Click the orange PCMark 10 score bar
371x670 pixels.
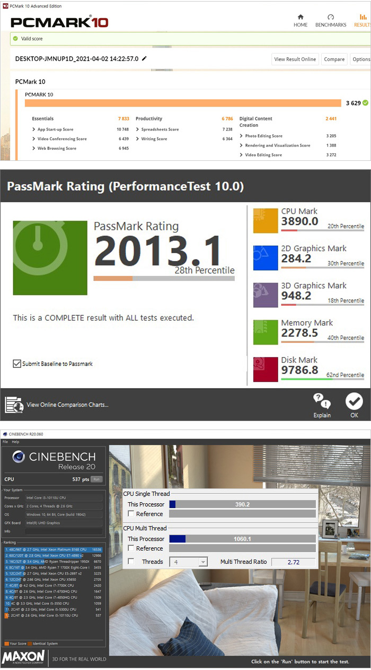pos(183,103)
